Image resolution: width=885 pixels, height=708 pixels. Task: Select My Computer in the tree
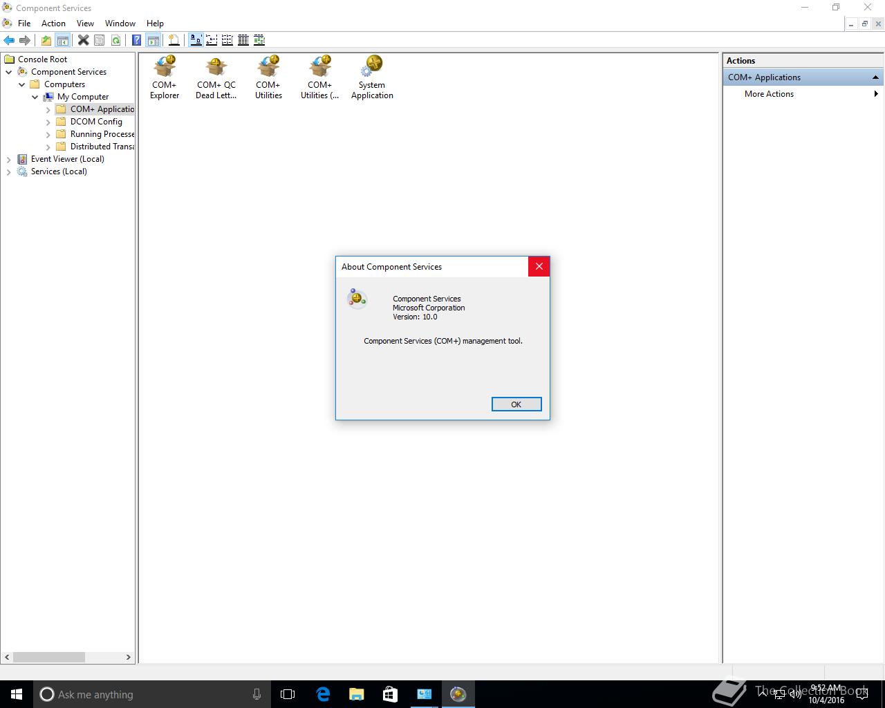[83, 97]
